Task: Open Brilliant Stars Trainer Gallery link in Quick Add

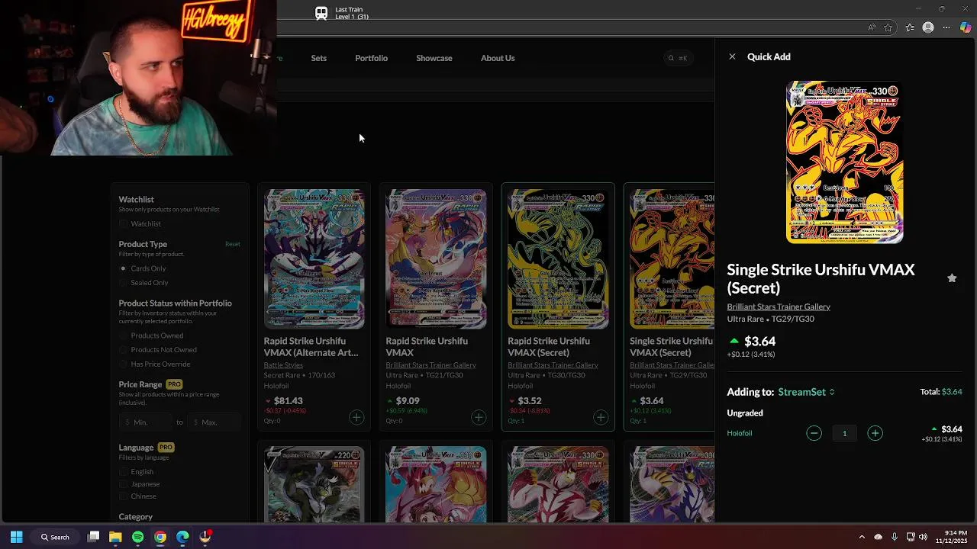Action: coord(779,307)
